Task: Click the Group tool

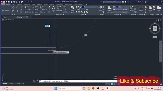Action: 132,8
